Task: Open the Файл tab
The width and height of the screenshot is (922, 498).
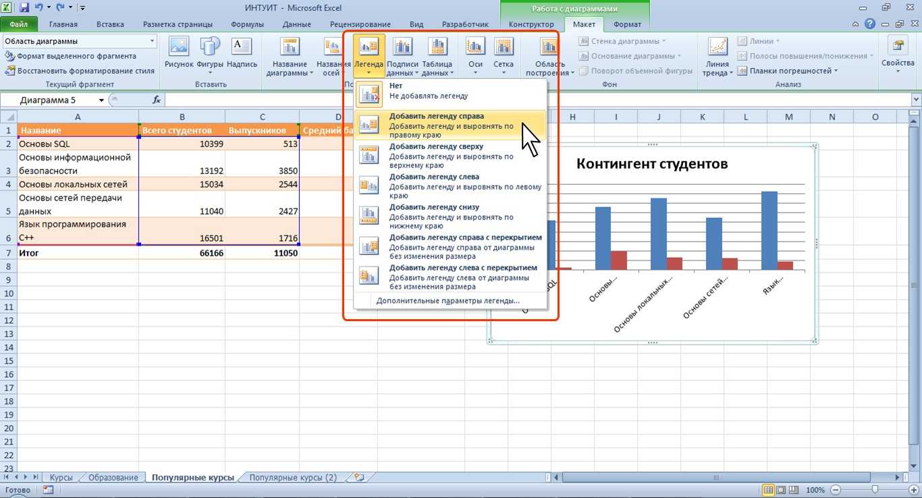Action: [19, 24]
